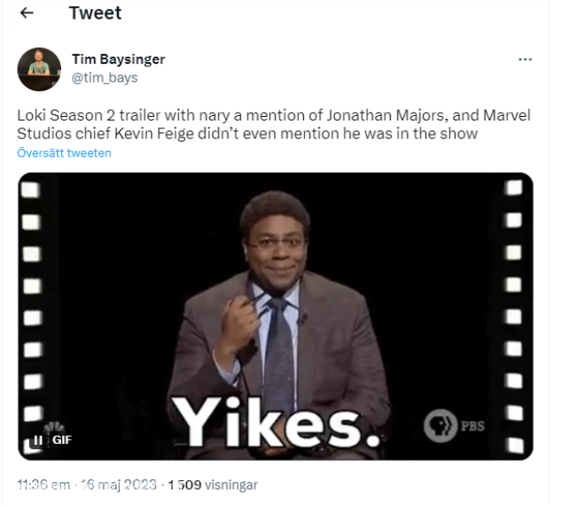Click the GIF label badge

pos(62,439)
